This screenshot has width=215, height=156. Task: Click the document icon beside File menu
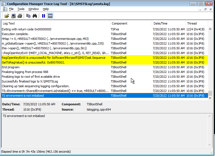[5, 9]
